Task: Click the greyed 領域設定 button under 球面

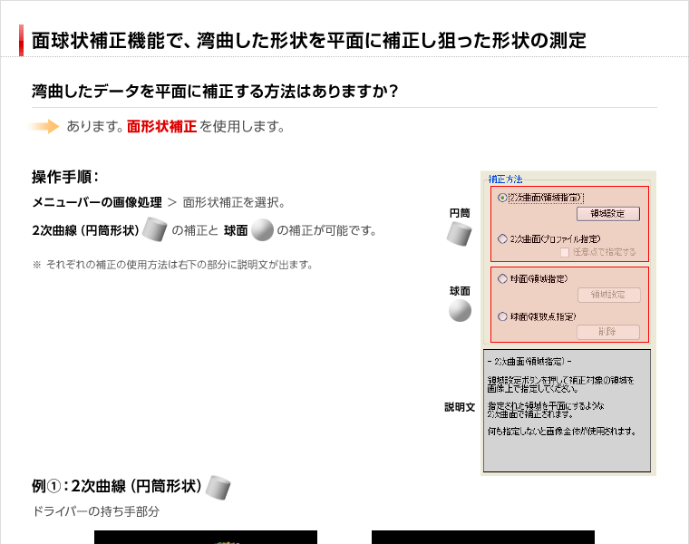Action: click(608, 295)
